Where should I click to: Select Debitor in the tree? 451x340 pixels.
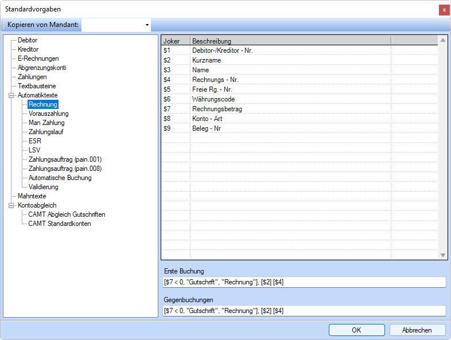point(28,40)
